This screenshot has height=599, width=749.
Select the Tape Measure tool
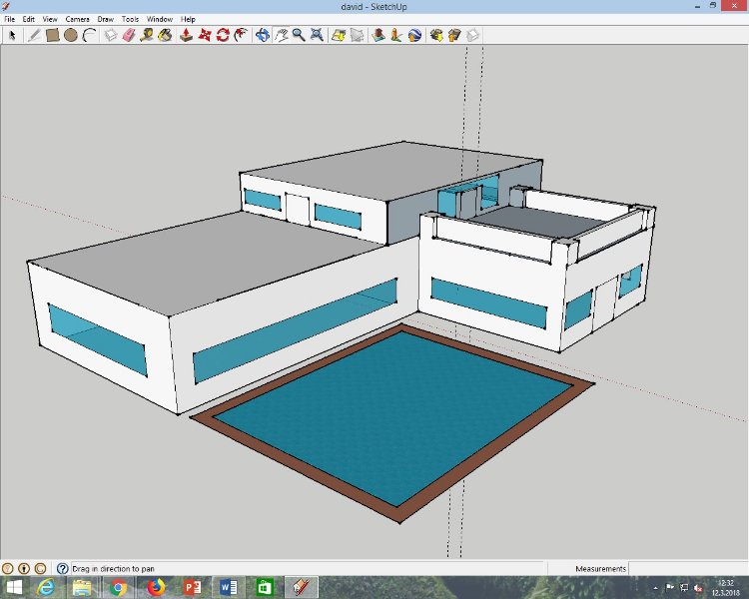[147, 35]
